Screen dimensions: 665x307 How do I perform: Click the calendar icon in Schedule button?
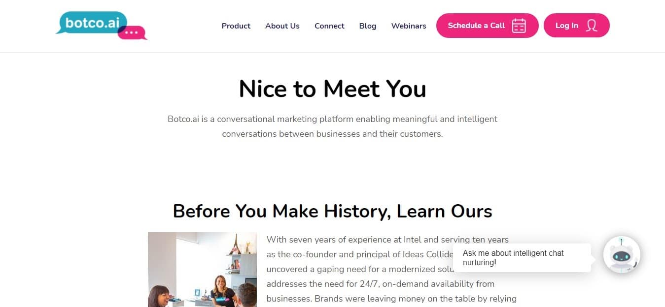coord(519,26)
